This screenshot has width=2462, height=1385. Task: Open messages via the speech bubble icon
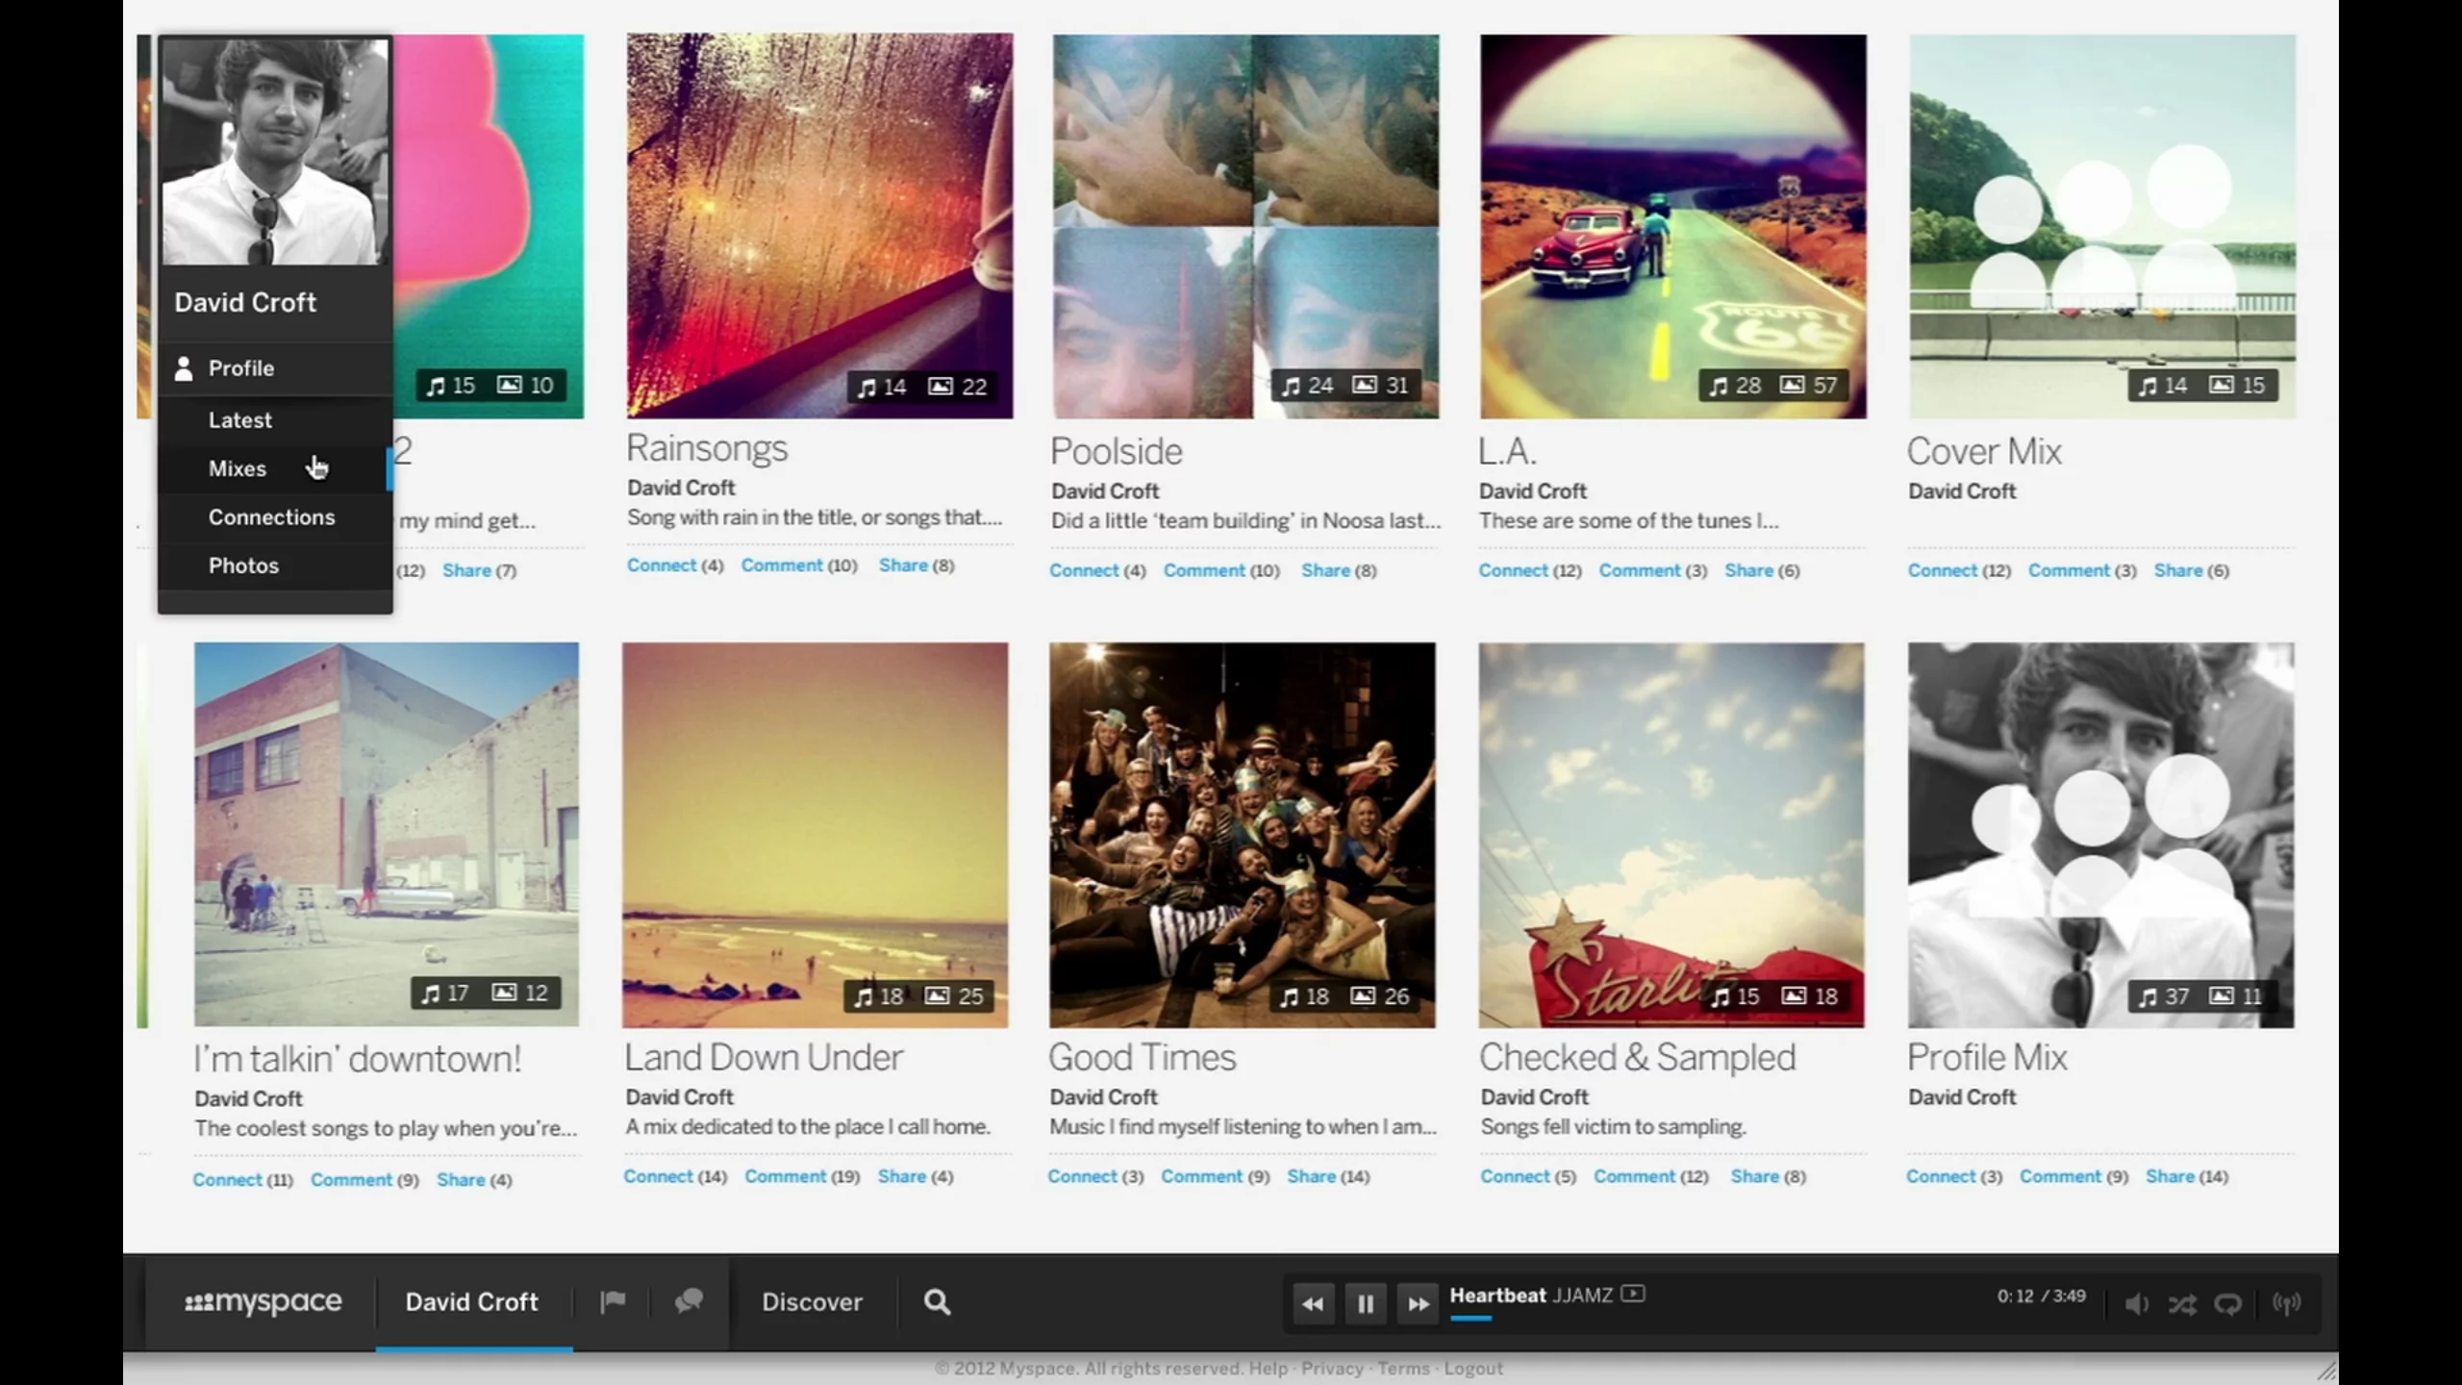pyautogui.click(x=689, y=1302)
